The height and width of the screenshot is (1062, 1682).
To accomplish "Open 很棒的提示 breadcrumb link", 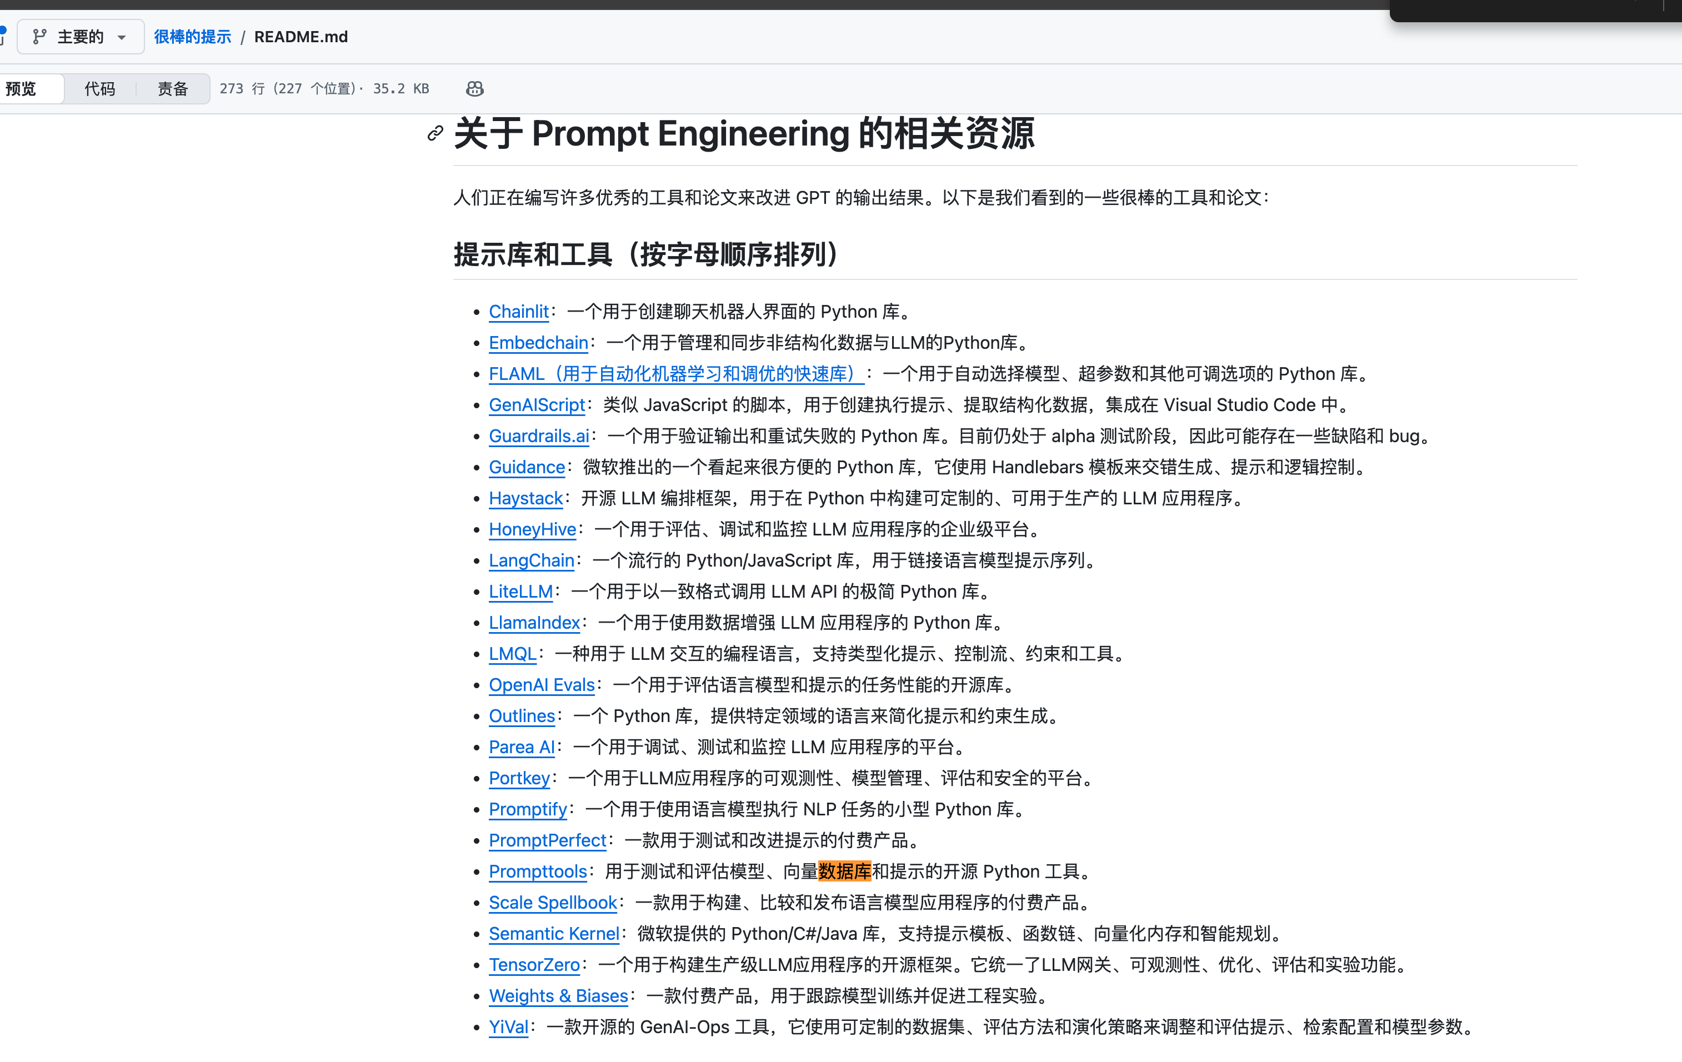I will (193, 36).
